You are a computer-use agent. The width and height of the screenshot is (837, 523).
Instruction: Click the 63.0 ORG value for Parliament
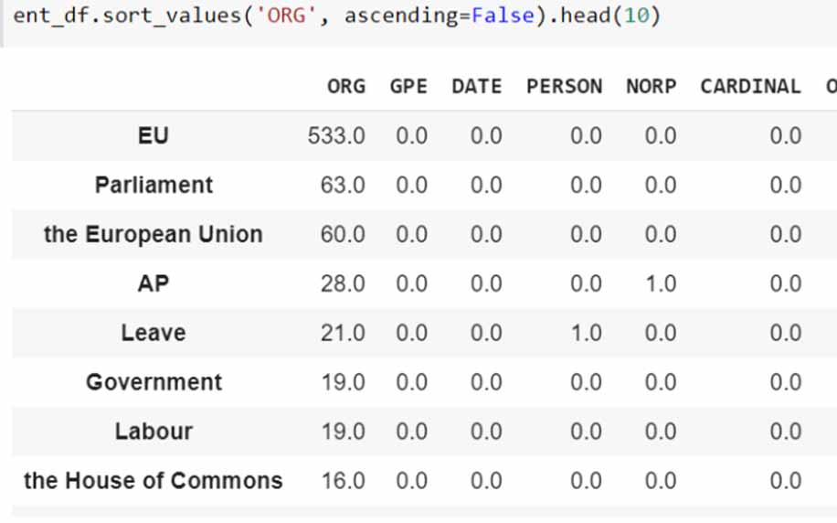pyautogui.click(x=343, y=185)
